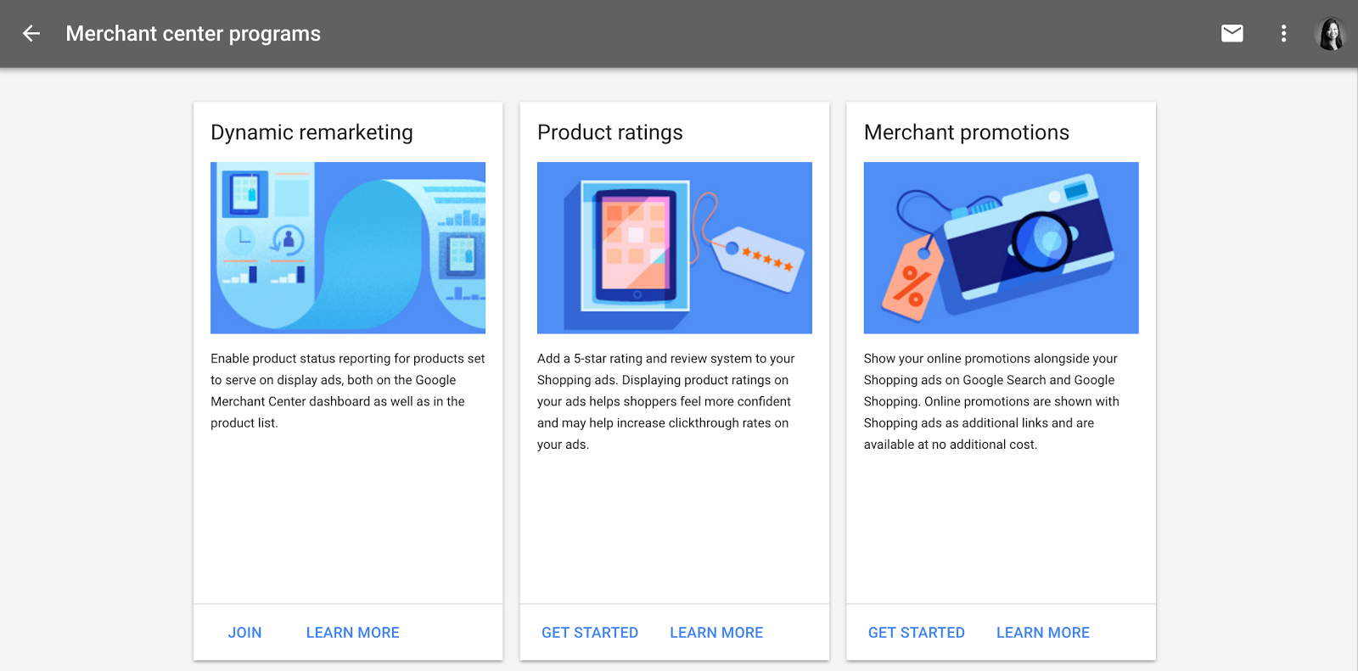1358x671 pixels.
Task: Click GET STARTED for Merchant promotions
Action: 916,632
